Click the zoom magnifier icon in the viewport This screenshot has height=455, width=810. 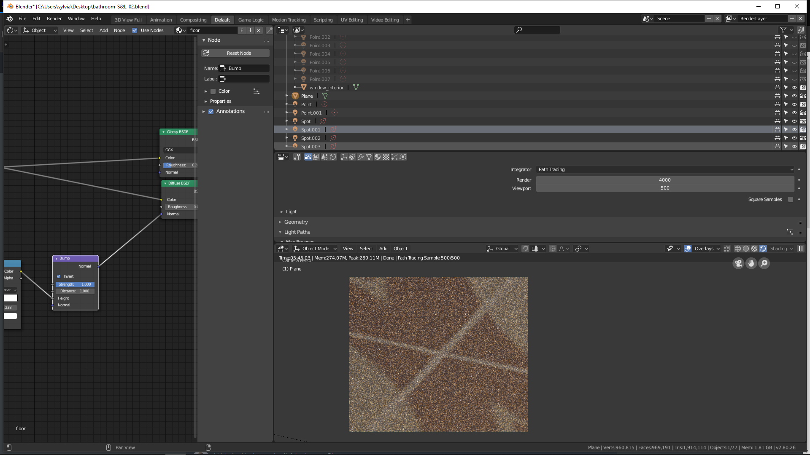click(764, 263)
